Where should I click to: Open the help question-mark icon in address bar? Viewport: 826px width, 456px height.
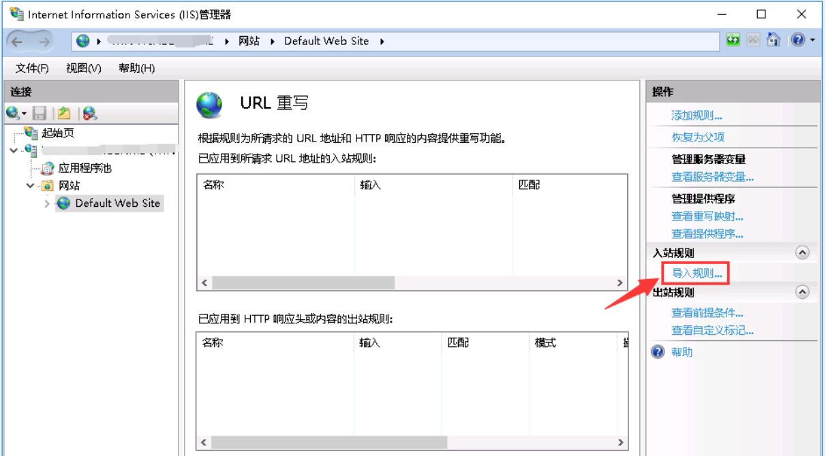[798, 40]
